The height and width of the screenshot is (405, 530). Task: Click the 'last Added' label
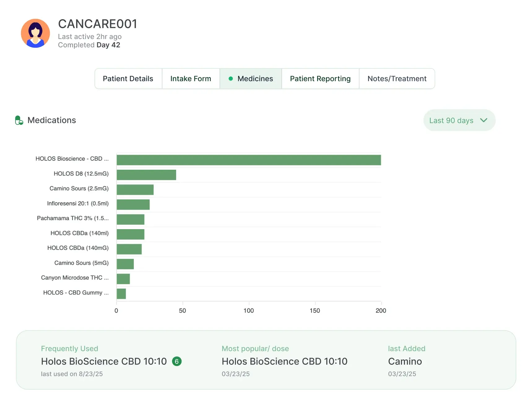(x=407, y=349)
